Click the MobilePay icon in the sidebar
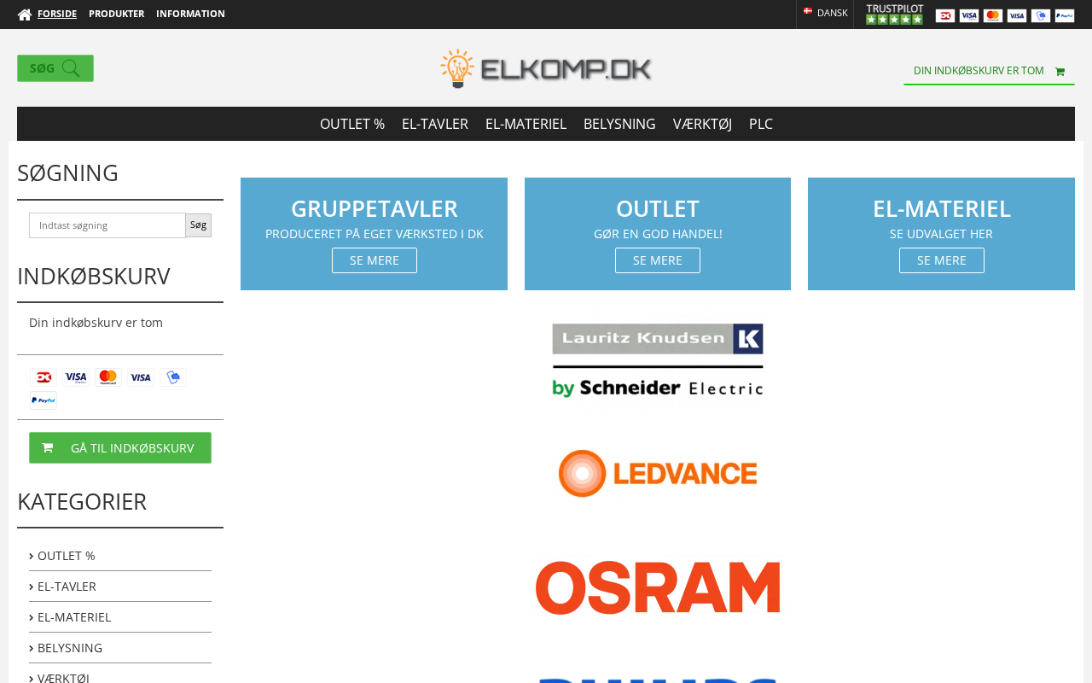This screenshot has height=683, width=1092. pos(173,377)
